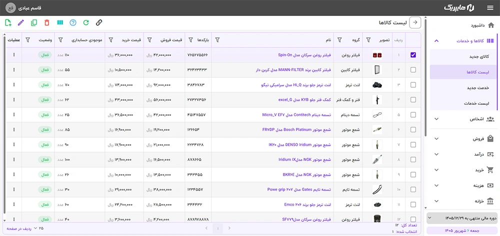Expand the فروش menu

(436, 139)
